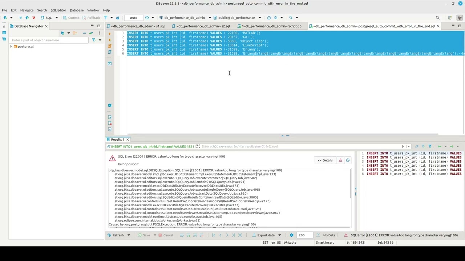Switch to the s1.sql editor tab
Image resolution: width=465 pixels, height=261 pixels.
click(136, 26)
